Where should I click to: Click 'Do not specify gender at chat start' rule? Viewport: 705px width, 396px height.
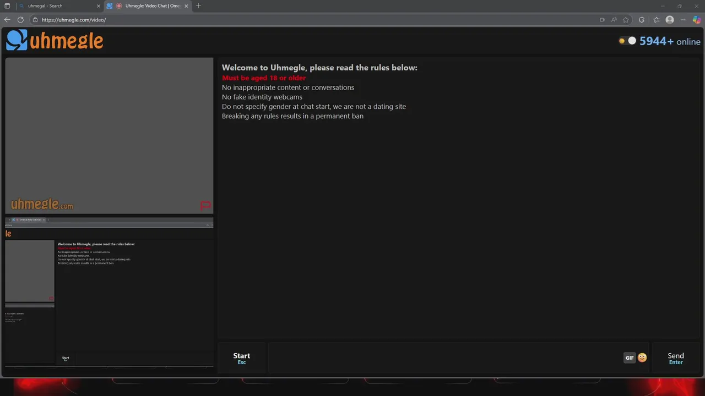pos(314,107)
